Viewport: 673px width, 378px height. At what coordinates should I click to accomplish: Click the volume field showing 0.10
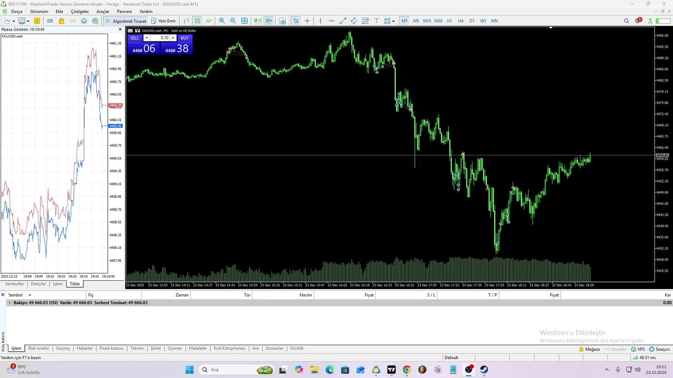(x=160, y=38)
